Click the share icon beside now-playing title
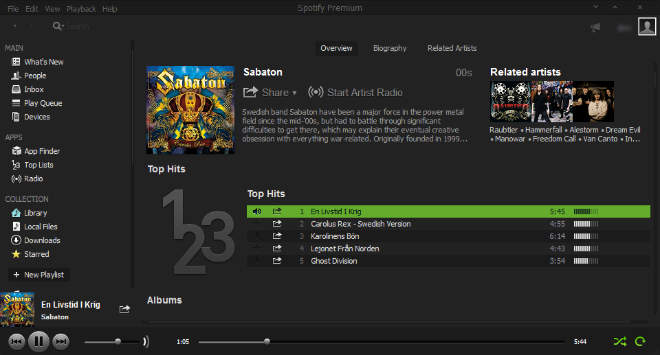The image size is (660, 355). pos(124,310)
